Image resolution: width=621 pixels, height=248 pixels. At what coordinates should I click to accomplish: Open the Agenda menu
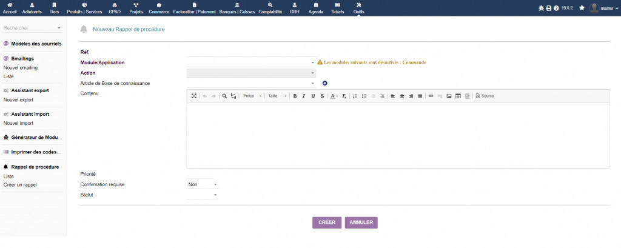click(315, 8)
